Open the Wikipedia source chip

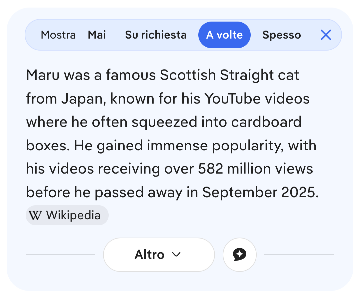[67, 215]
